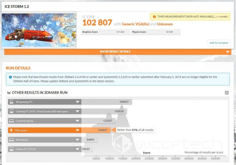Click the OTHER RESULTS IN 3DMARK RUN heading

(x=40, y=93)
